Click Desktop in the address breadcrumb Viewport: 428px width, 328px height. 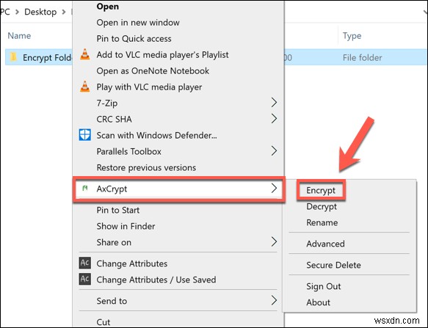[x=40, y=12]
